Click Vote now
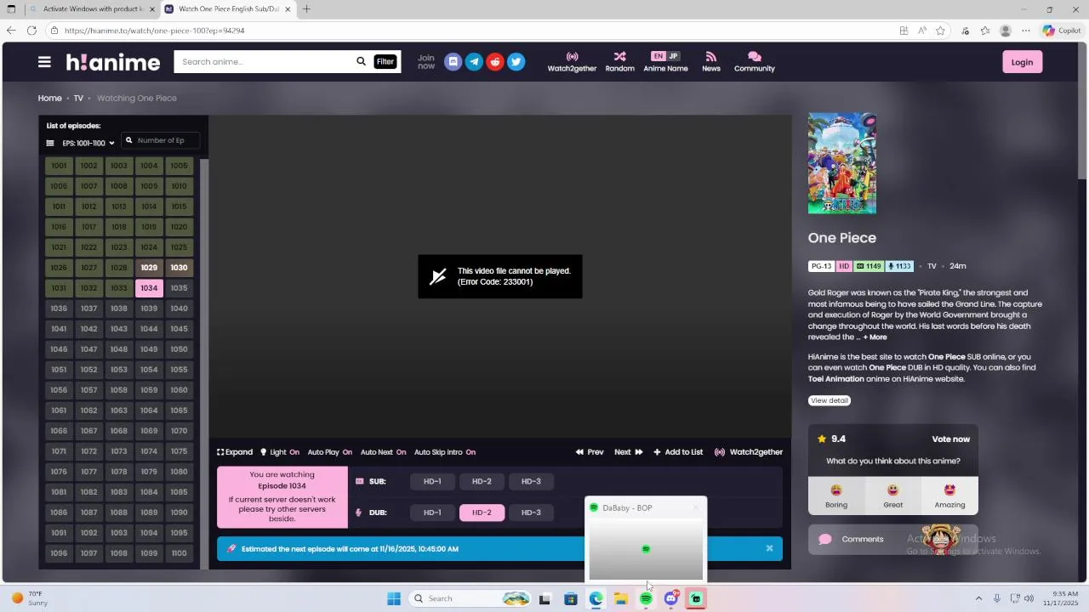1089x612 pixels. [x=950, y=439]
